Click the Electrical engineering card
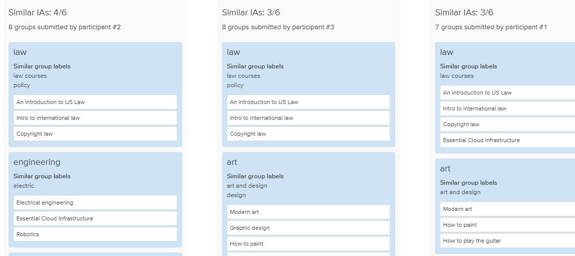The height and width of the screenshot is (256, 575). [x=95, y=203]
